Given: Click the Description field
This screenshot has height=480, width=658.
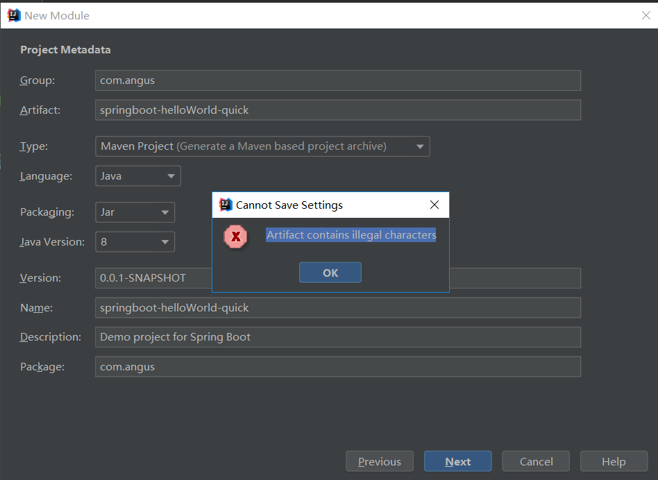Looking at the screenshot, I should coord(338,337).
